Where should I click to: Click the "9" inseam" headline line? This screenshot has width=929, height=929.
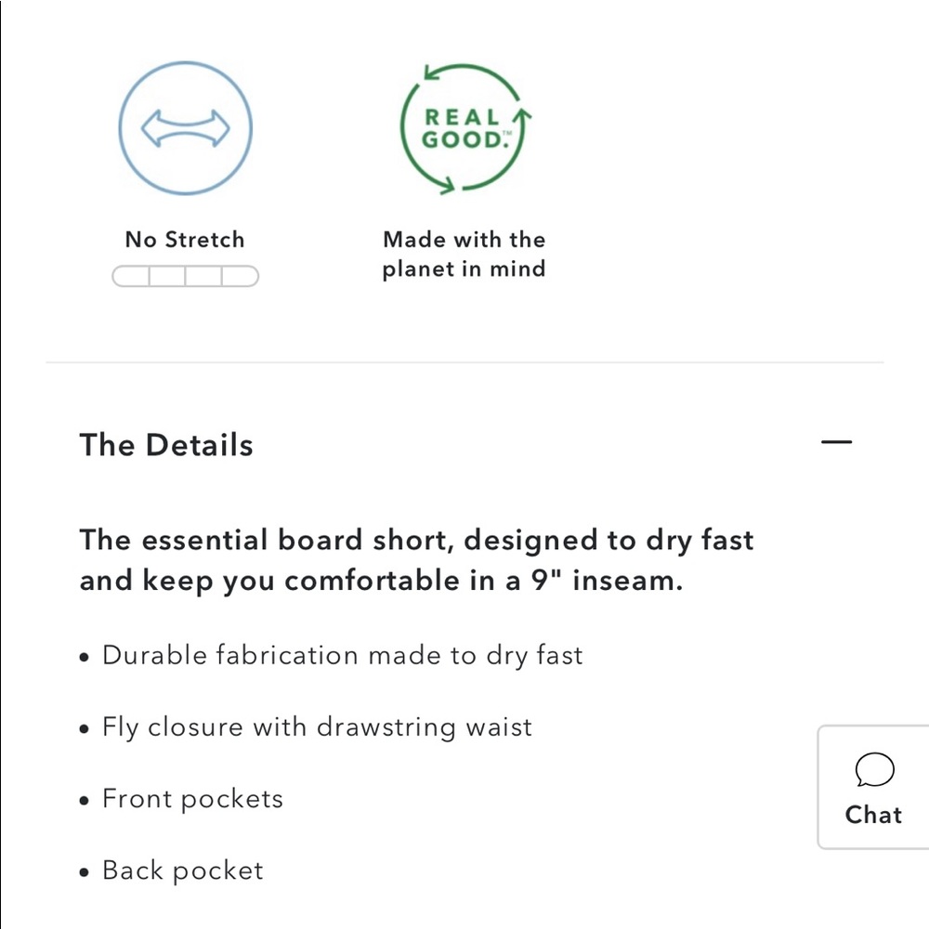(381, 582)
